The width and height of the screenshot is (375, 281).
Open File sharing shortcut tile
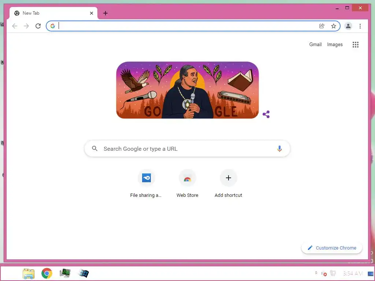coord(146,184)
